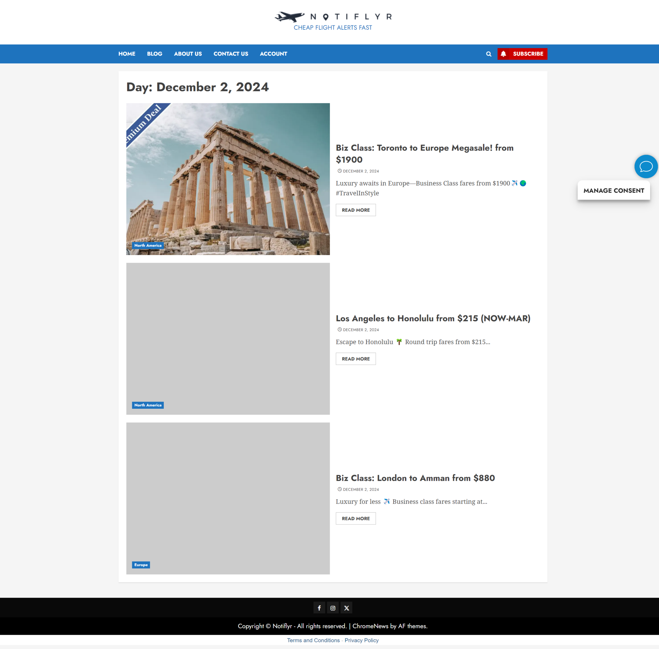Open the Blog menu item

click(155, 54)
